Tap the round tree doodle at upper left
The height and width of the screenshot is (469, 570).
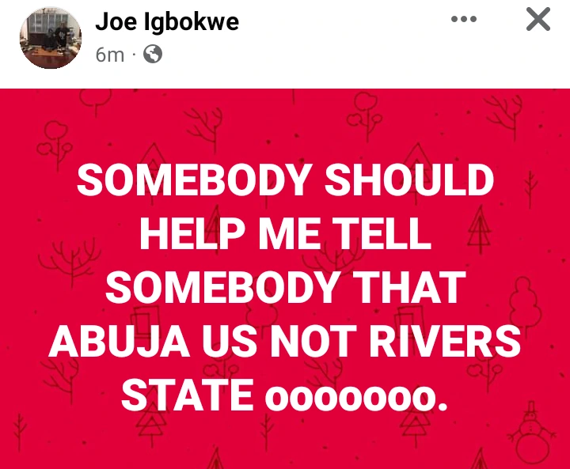tap(55, 143)
